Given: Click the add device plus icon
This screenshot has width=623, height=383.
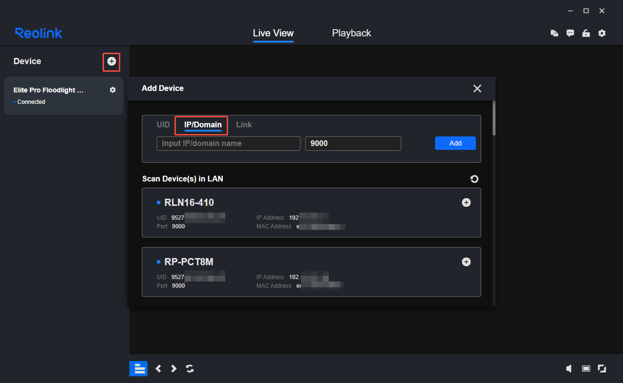Looking at the screenshot, I should tap(111, 61).
